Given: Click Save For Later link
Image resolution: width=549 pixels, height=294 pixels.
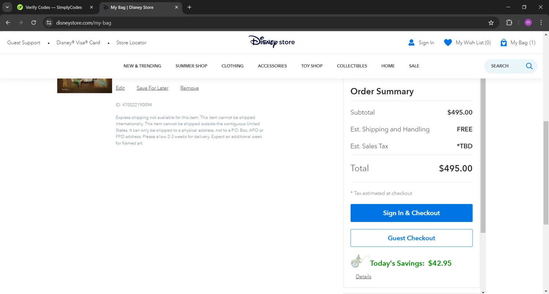Looking at the screenshot, I should click(x=153, y=88).
